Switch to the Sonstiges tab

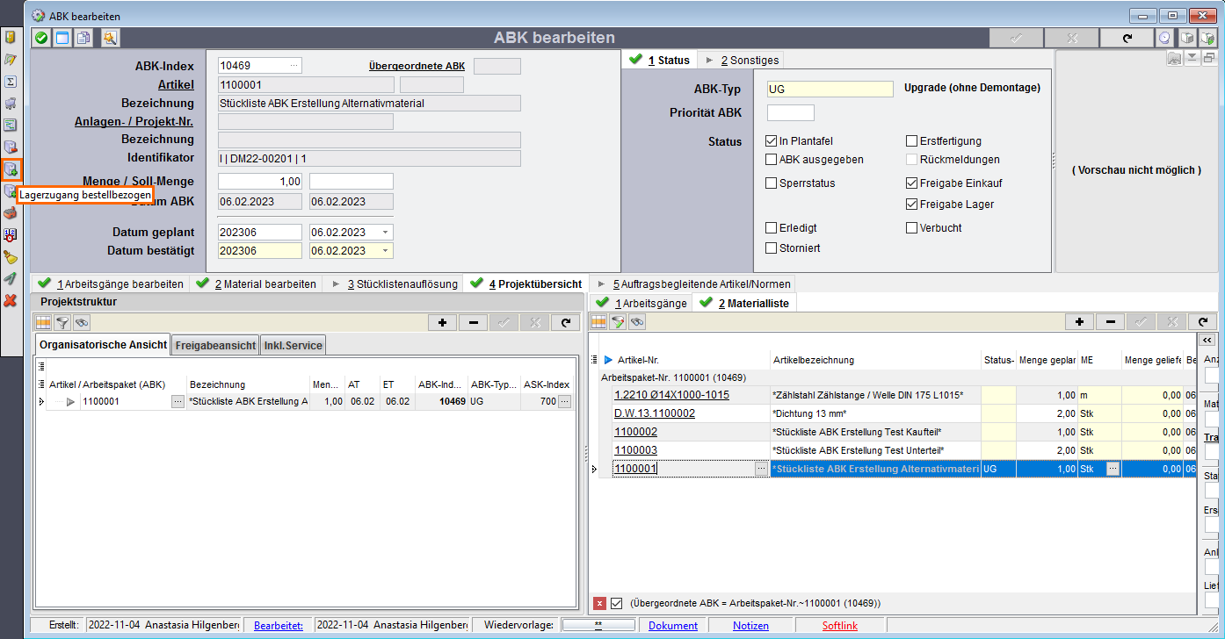tap(743, 60)
